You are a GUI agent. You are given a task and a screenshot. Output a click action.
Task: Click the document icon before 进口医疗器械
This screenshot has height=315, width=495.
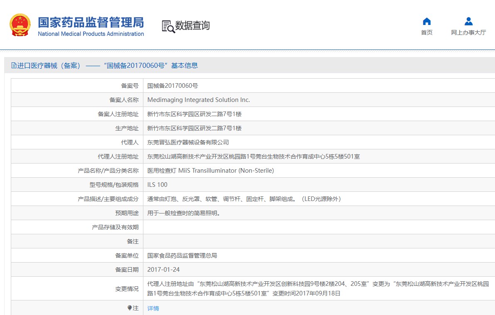[x=14, y=65]
